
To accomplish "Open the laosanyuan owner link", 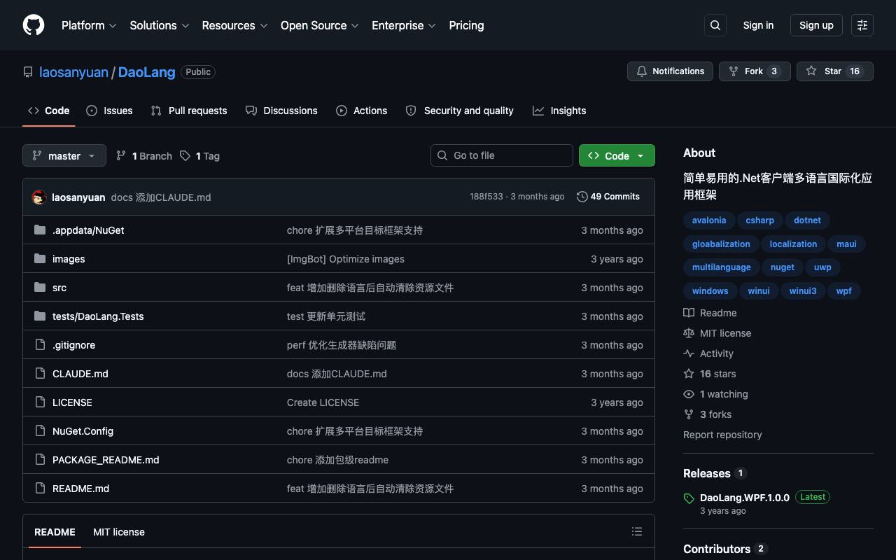I will pos(73,72).
